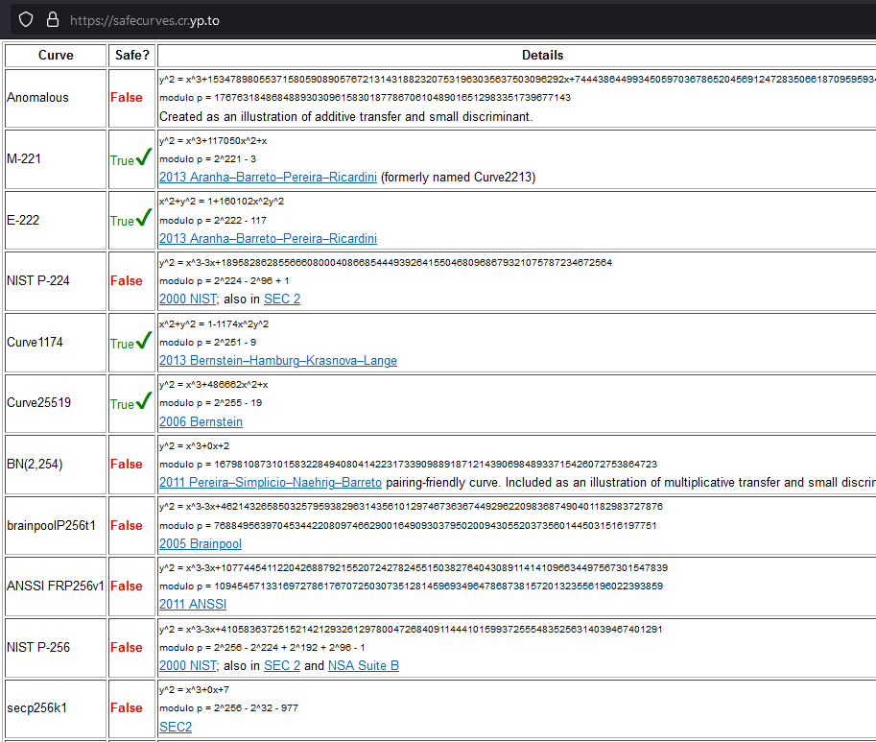Viewport: 876px width, 742px height.
Task: Open the 2000 NIST link in NIST P-224 row
Action: [x=188, y=299]
